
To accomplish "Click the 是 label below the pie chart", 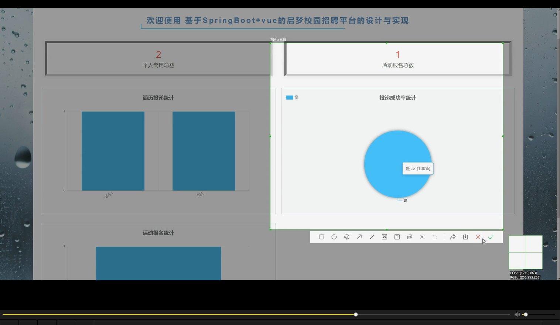I will coord(406,200).
